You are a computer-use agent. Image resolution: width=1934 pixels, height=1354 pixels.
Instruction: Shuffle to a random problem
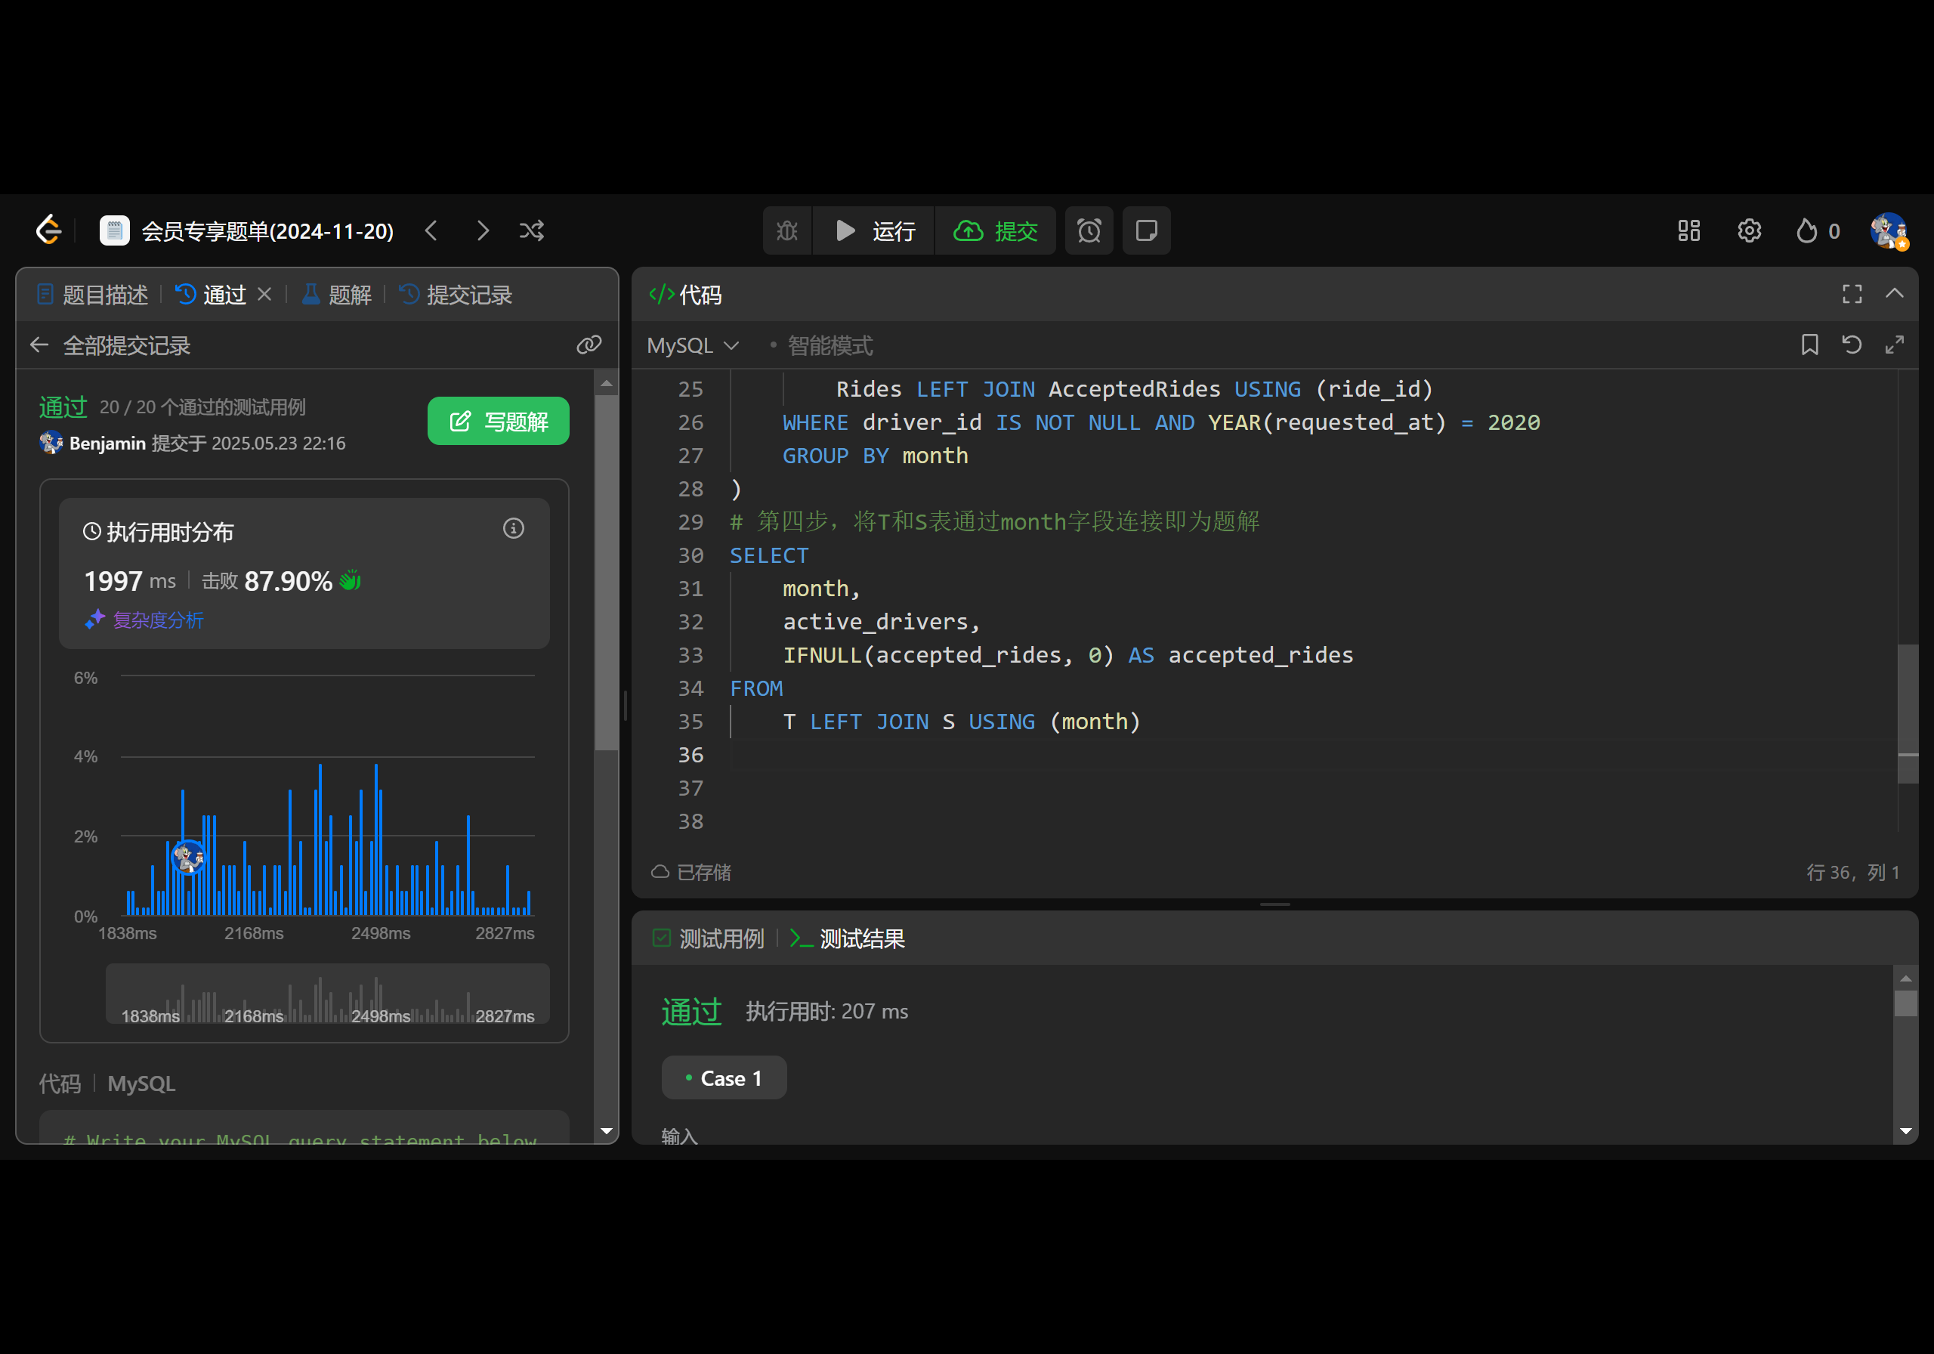(532, 231)
